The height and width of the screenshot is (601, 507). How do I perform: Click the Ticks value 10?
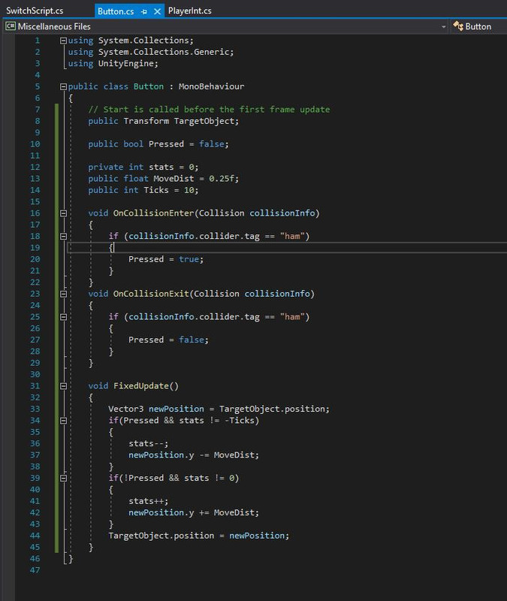[189, 190]
